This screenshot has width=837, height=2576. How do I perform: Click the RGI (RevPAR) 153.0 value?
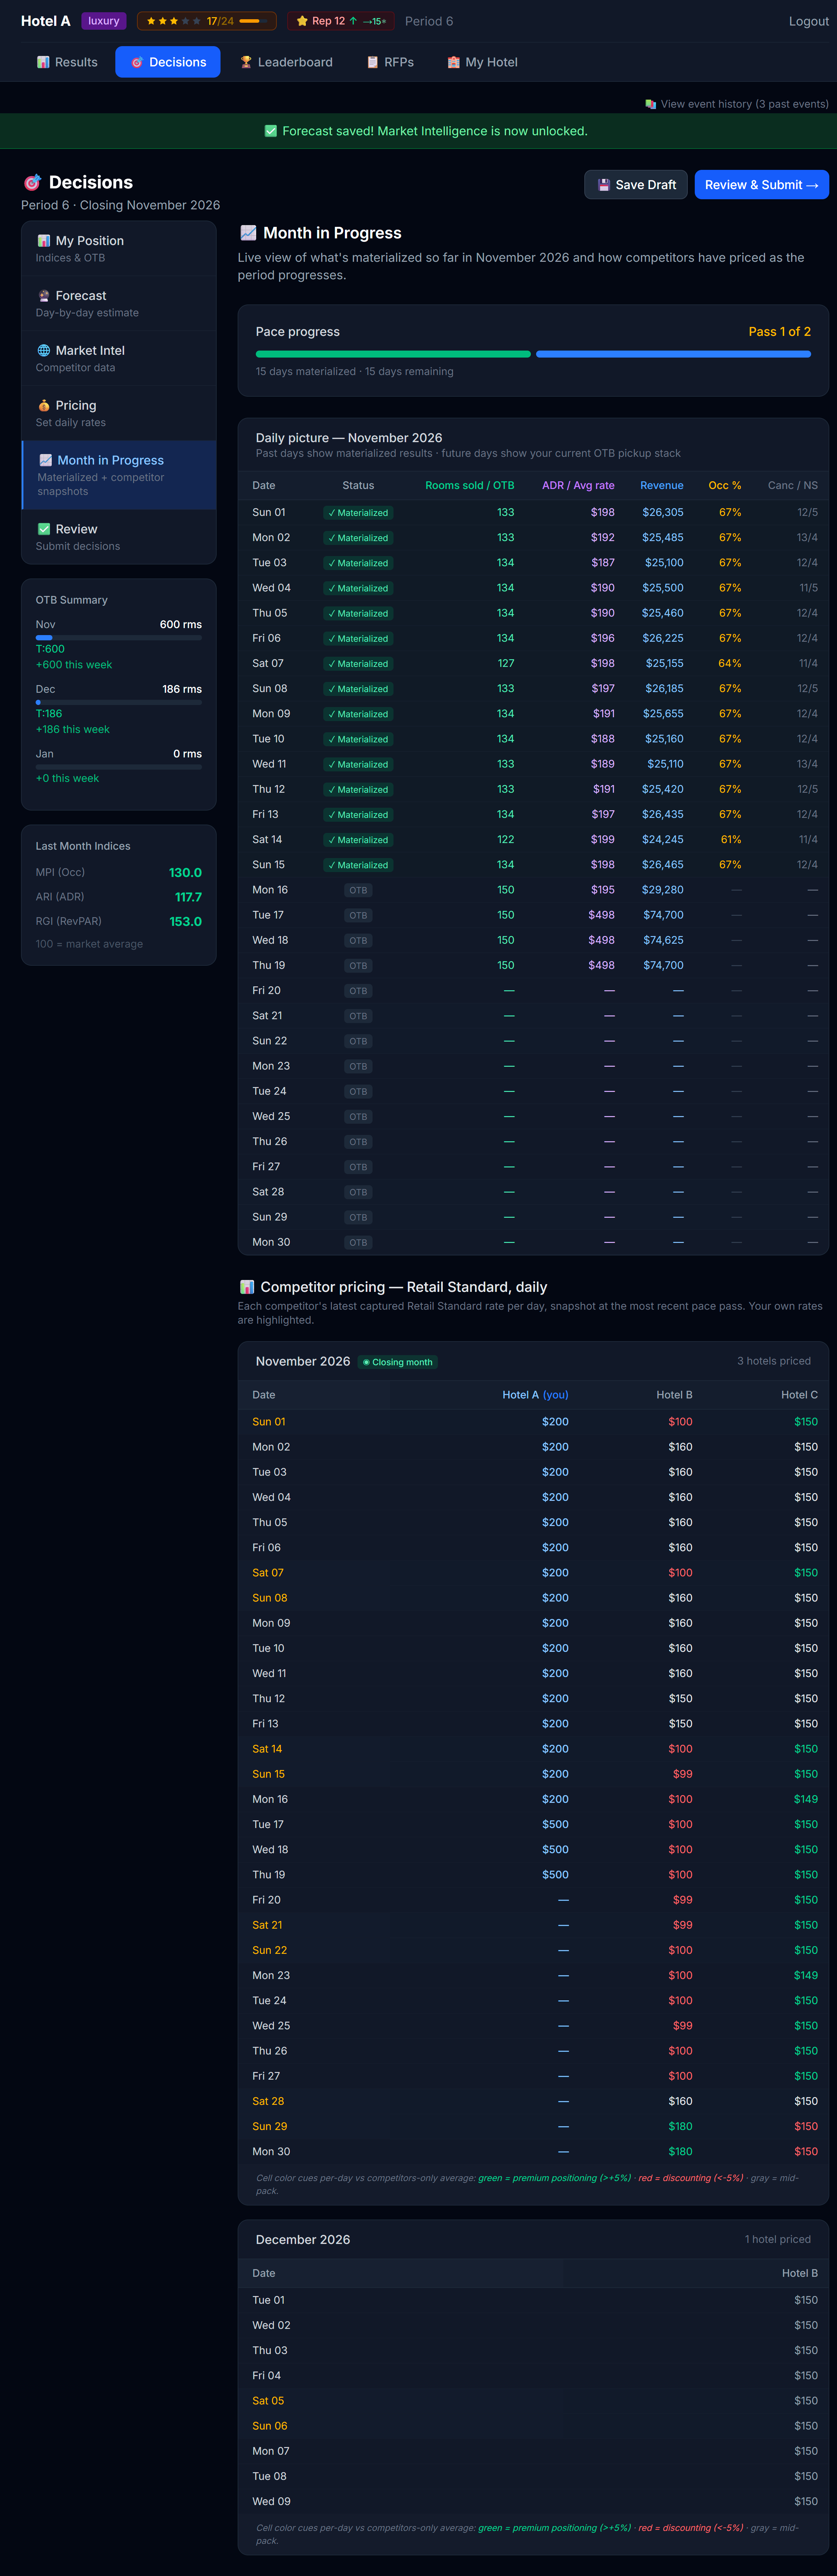[x=185, y=922]
